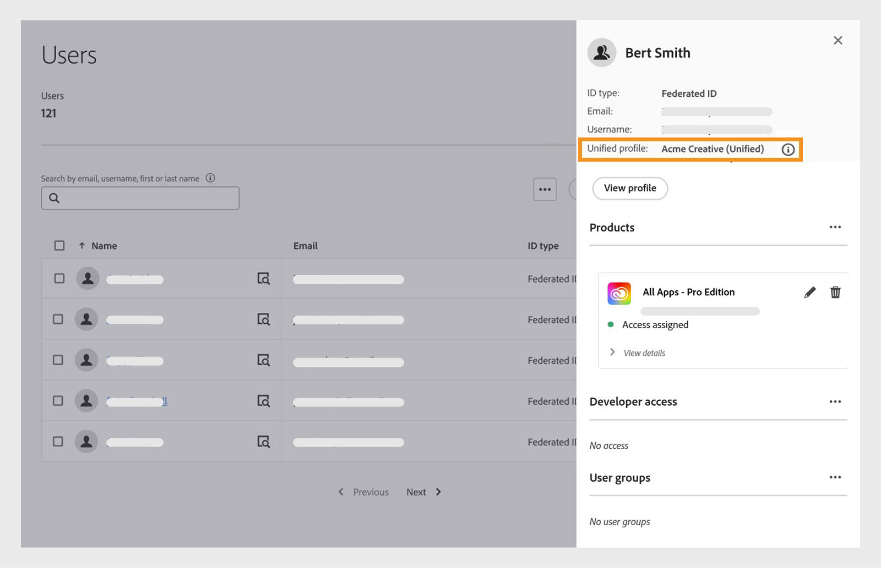Click the Users page heading
The width and height of the screenshot is (881, 568).
(69, 55)
